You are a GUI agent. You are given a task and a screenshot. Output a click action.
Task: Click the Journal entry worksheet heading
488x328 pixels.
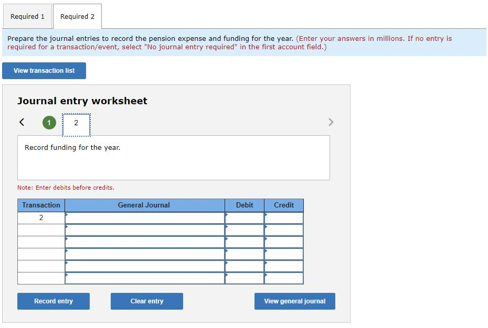click(x=82, y=101)
